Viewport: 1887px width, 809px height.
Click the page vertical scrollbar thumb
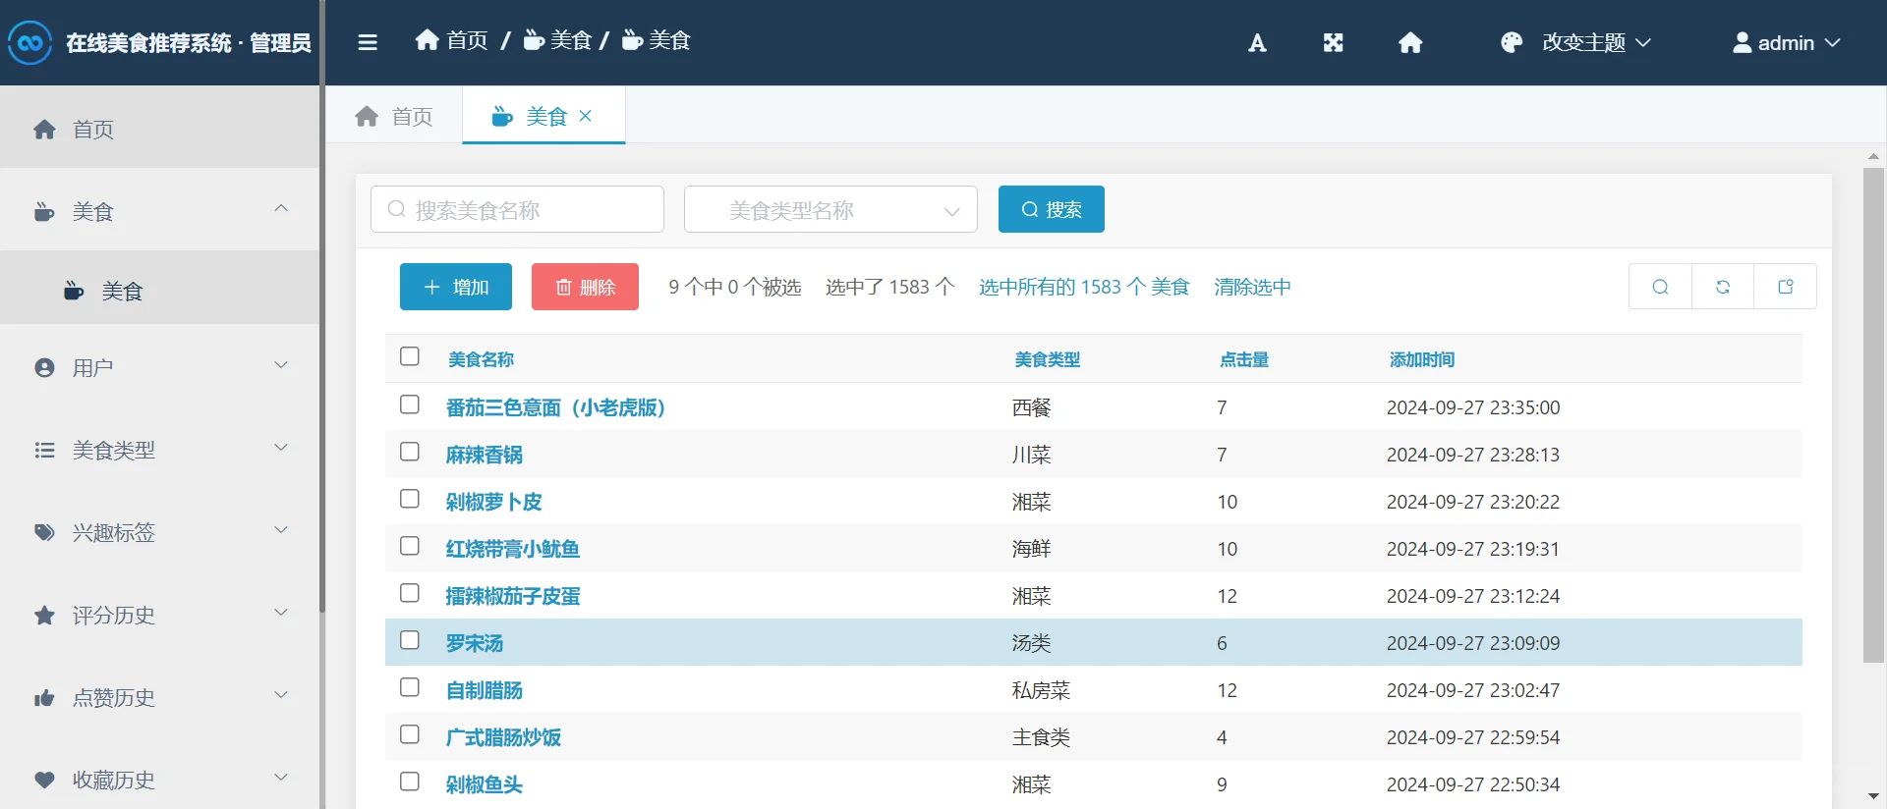1873,415
